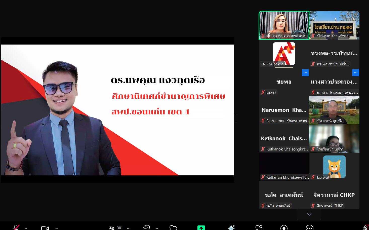This screenshot has width=369, height=230.
Task: Toggle the Record button in the toolbar
Action: pos(284,228)
